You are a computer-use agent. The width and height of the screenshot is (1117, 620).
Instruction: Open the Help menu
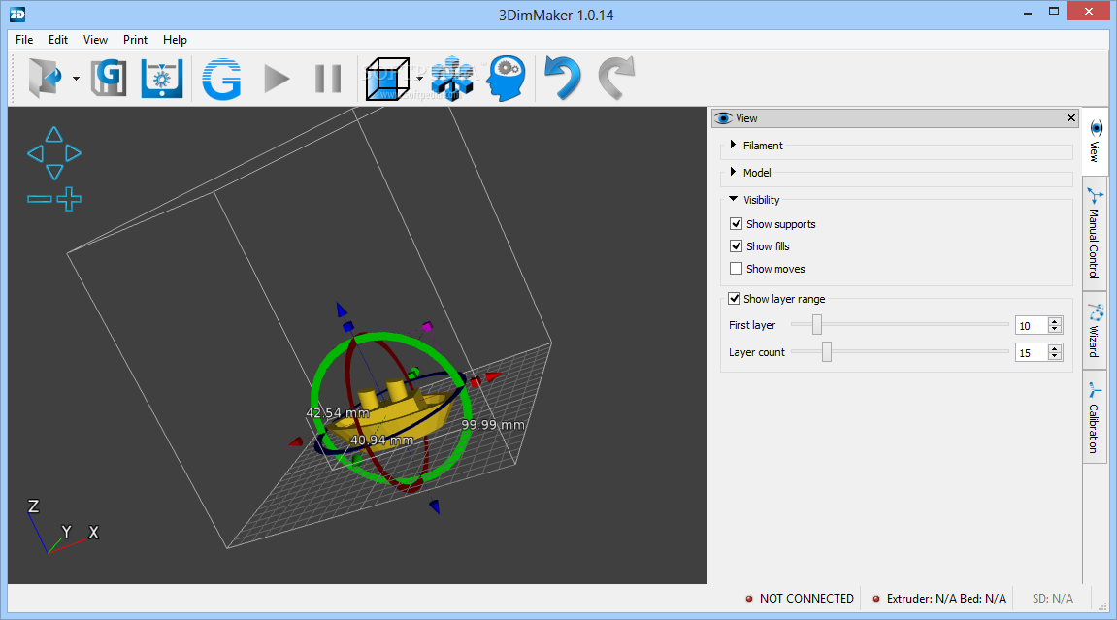coord(175,40)
